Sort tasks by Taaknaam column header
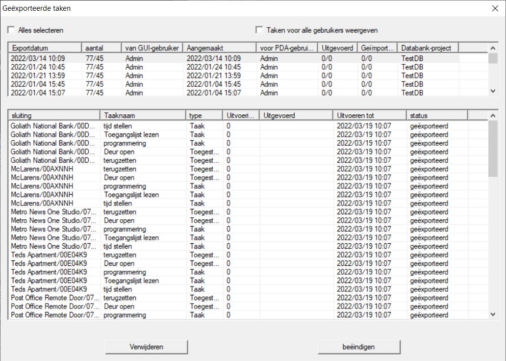This screenshot has width=506, height=361. tap(143, 115)
